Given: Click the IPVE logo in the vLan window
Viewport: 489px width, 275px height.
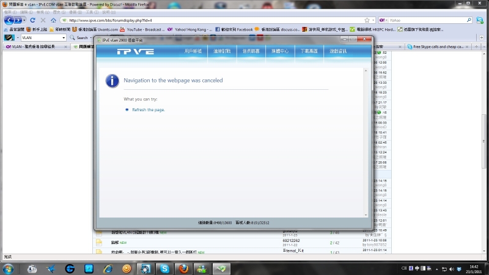Looking at the screenshot, I should pos(135,51).
